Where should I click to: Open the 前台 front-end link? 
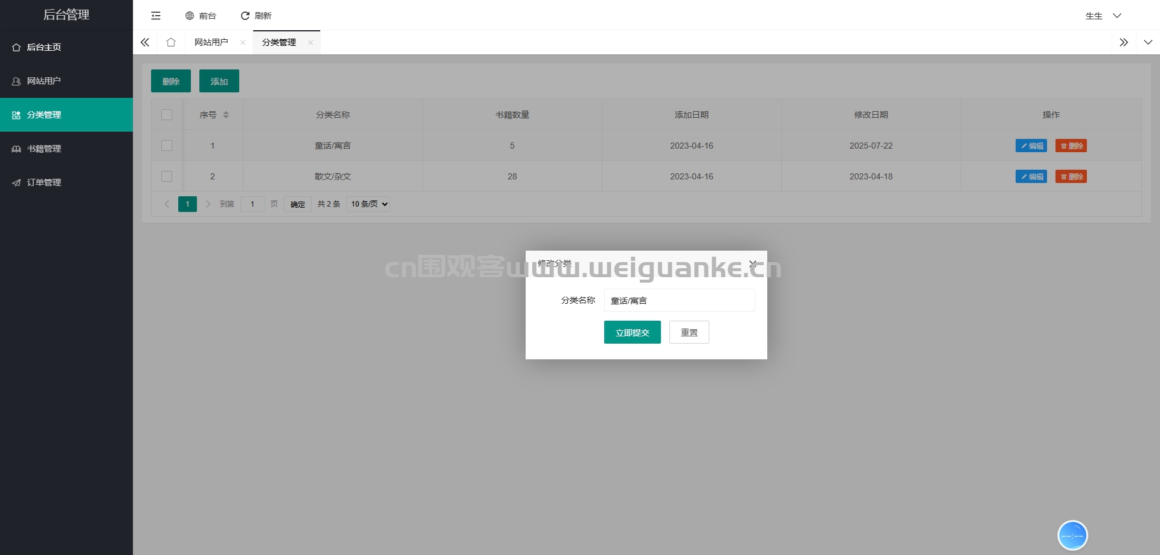201,16
